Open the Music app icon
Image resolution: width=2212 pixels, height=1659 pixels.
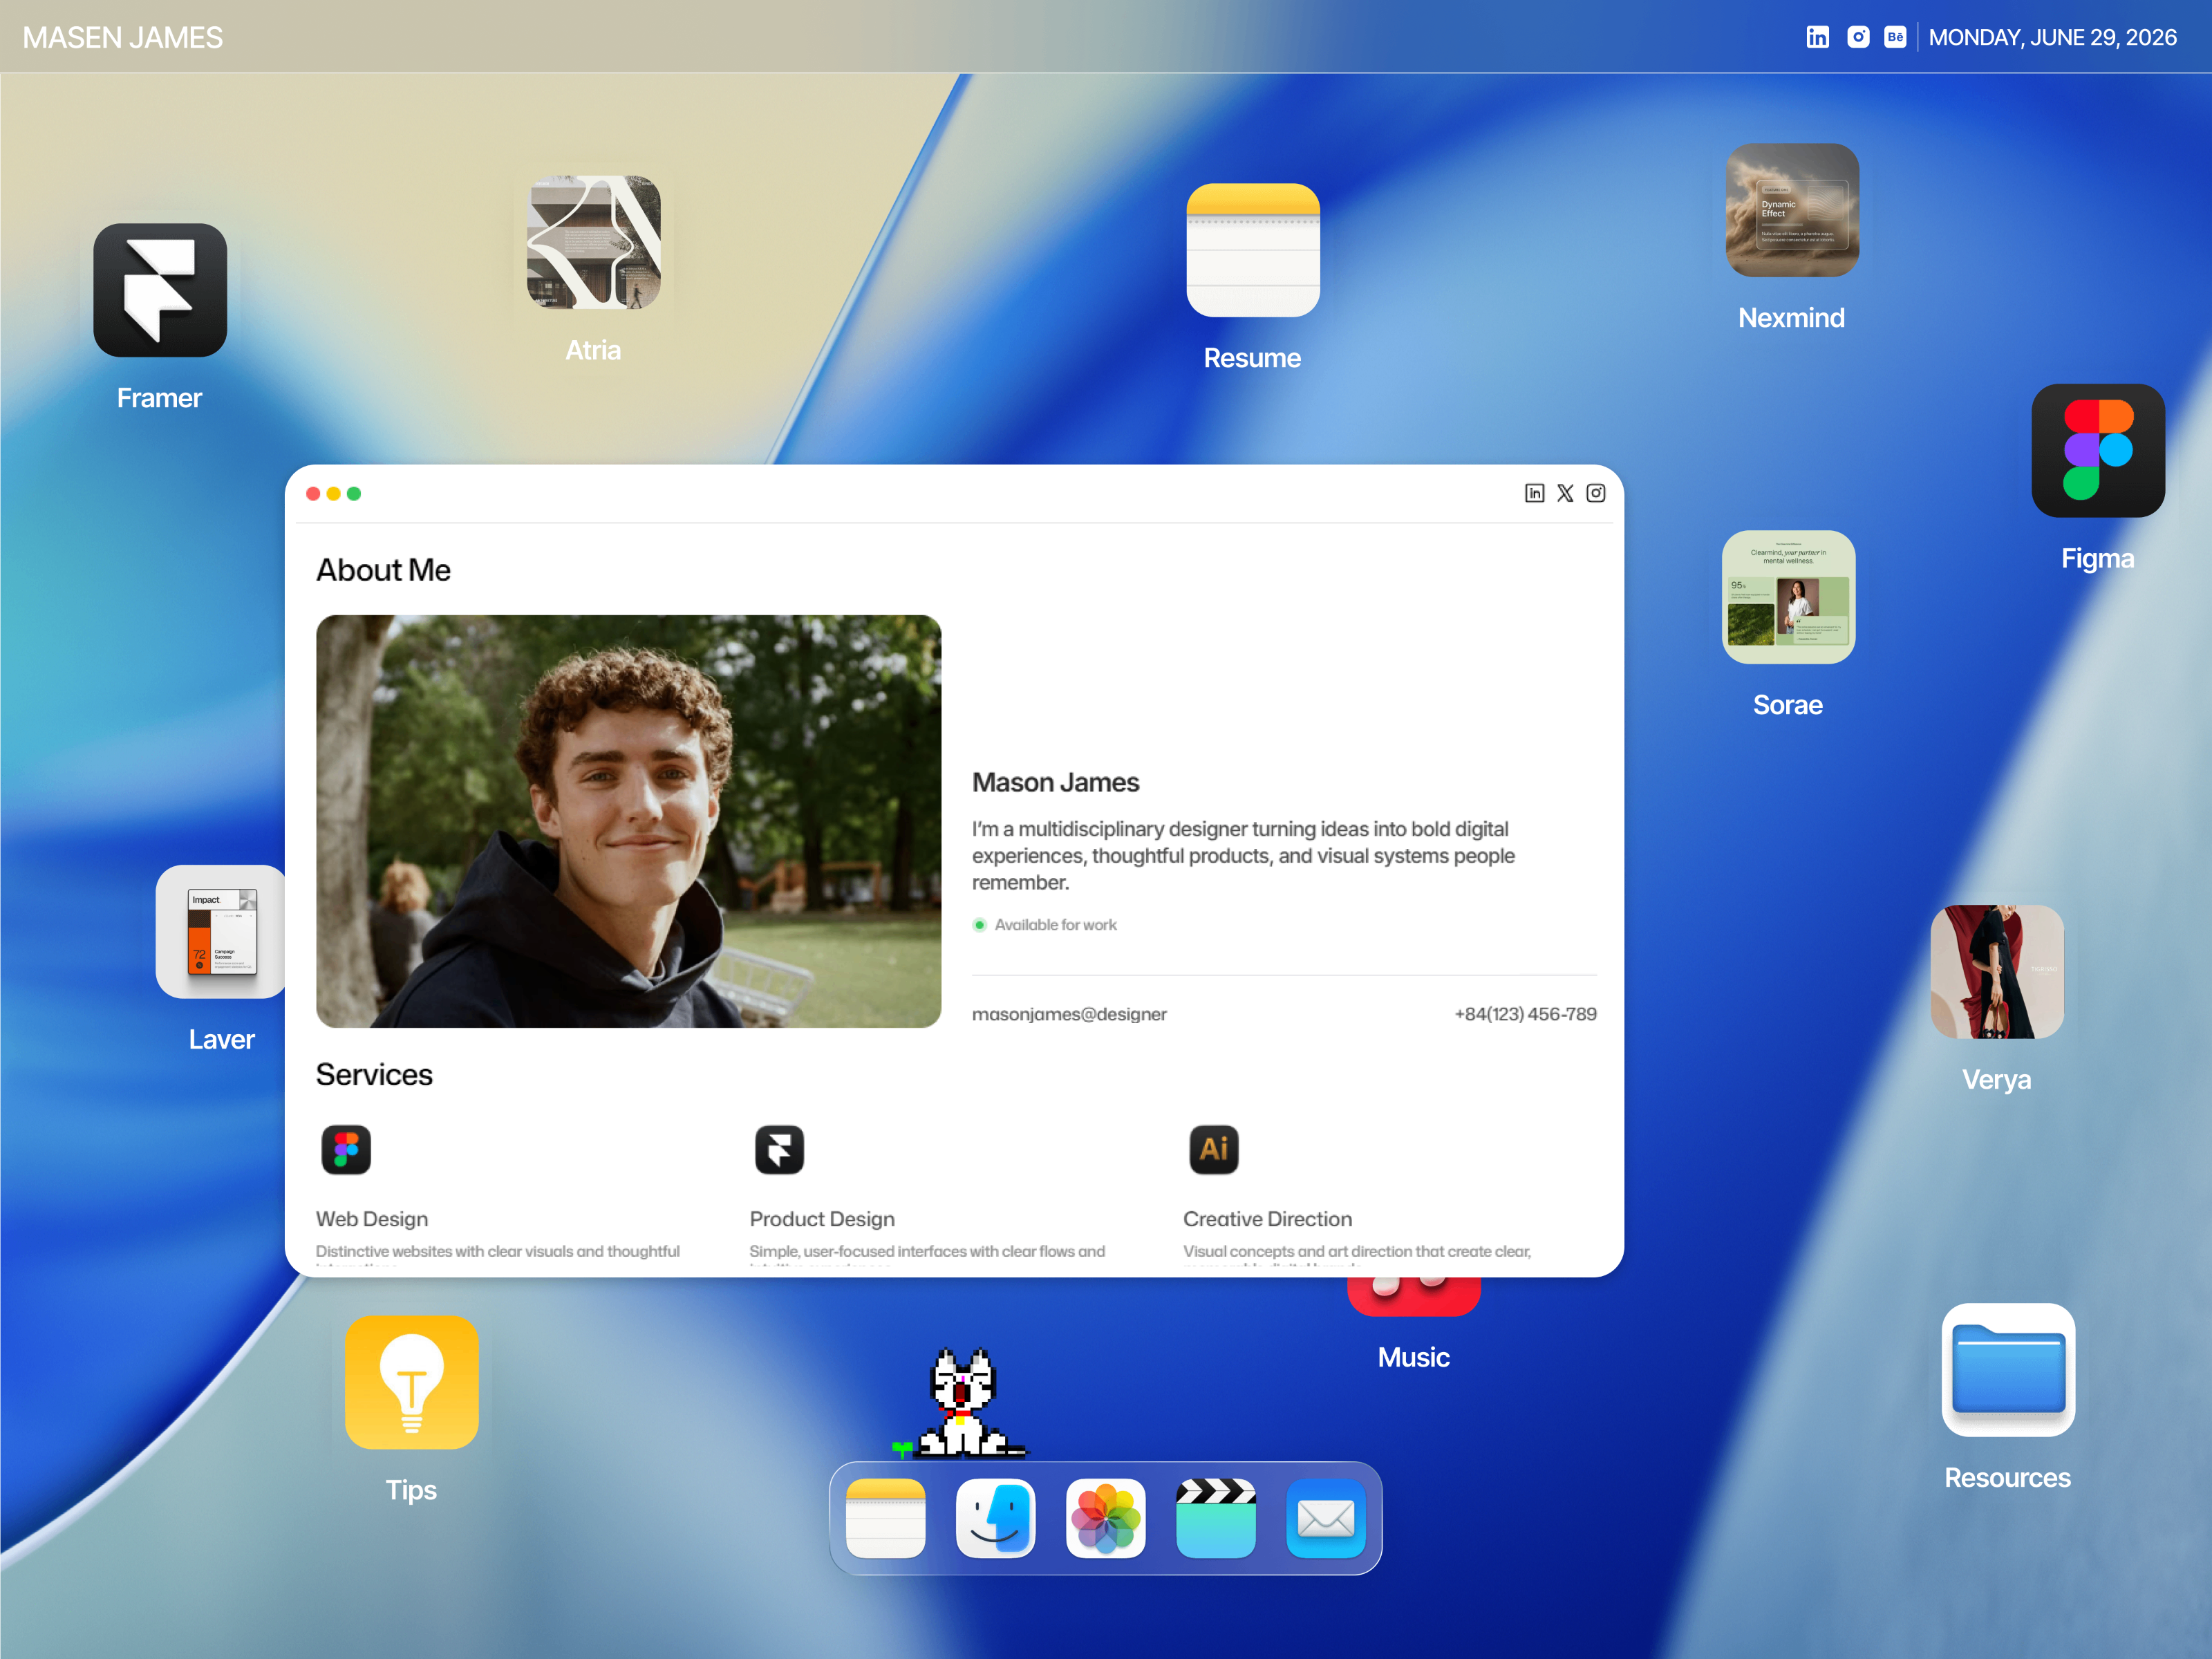point(1413,1296)
